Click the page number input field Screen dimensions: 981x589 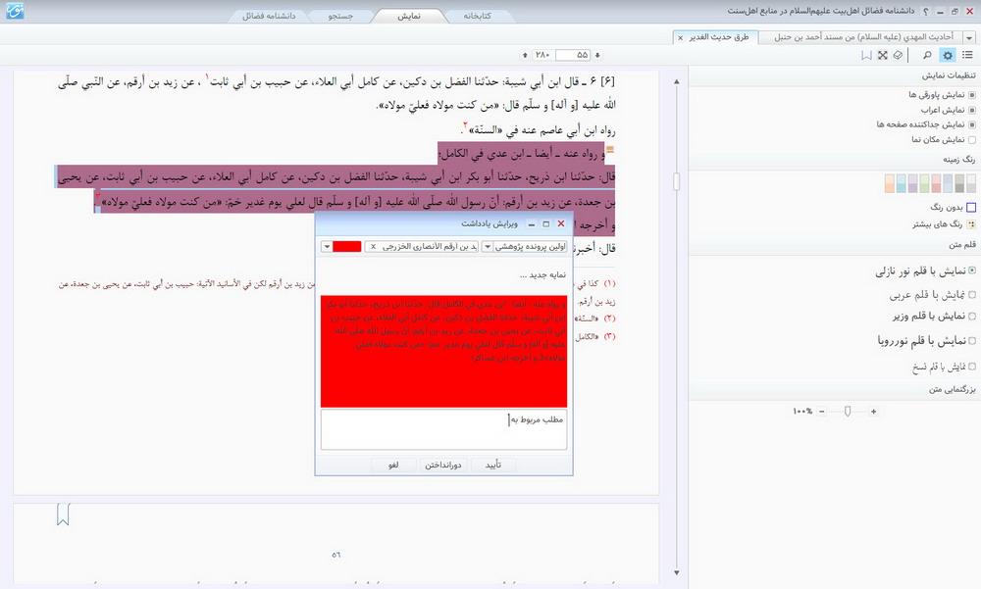coord(573,55)
